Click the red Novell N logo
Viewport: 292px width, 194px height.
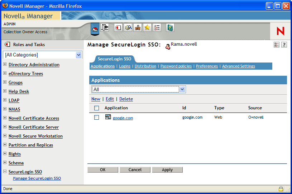click(281, 31)
